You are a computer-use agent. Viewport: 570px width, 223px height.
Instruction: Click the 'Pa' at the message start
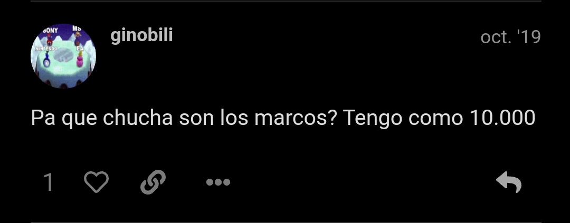(x=43, y=118)
